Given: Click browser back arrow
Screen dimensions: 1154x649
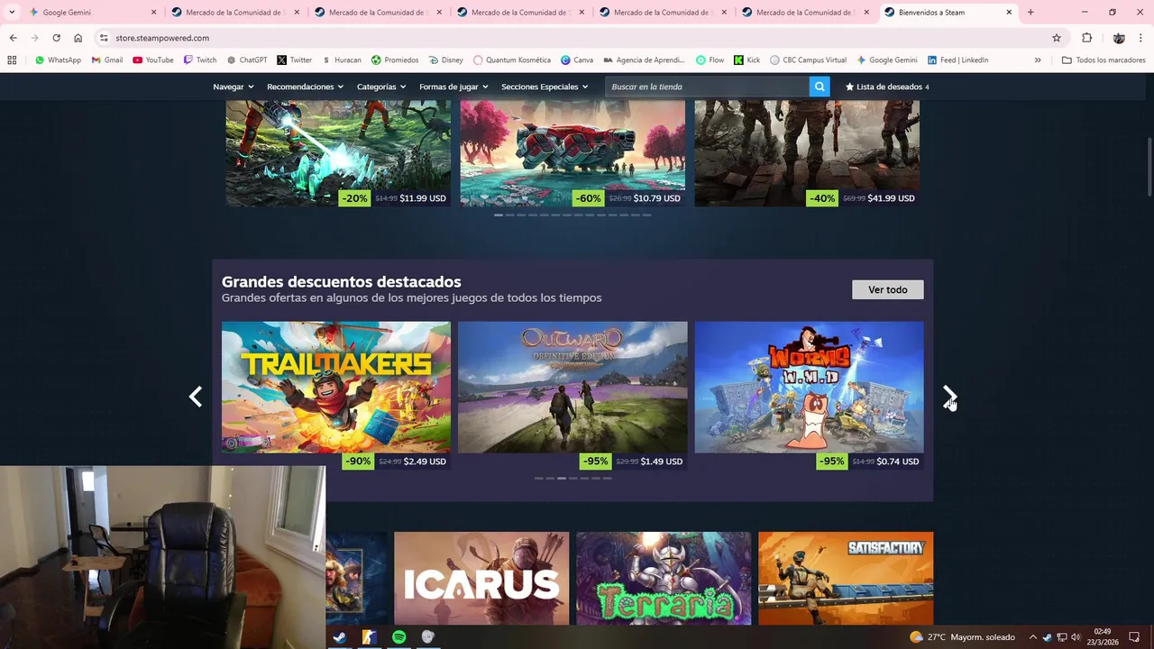Looking at the screenshot, I should pyautogui.click(x=13, y=38).
